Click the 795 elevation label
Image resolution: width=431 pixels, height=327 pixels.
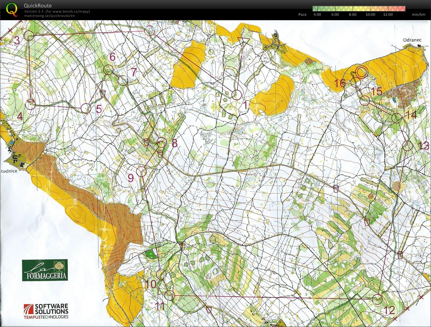click(77, 222)
